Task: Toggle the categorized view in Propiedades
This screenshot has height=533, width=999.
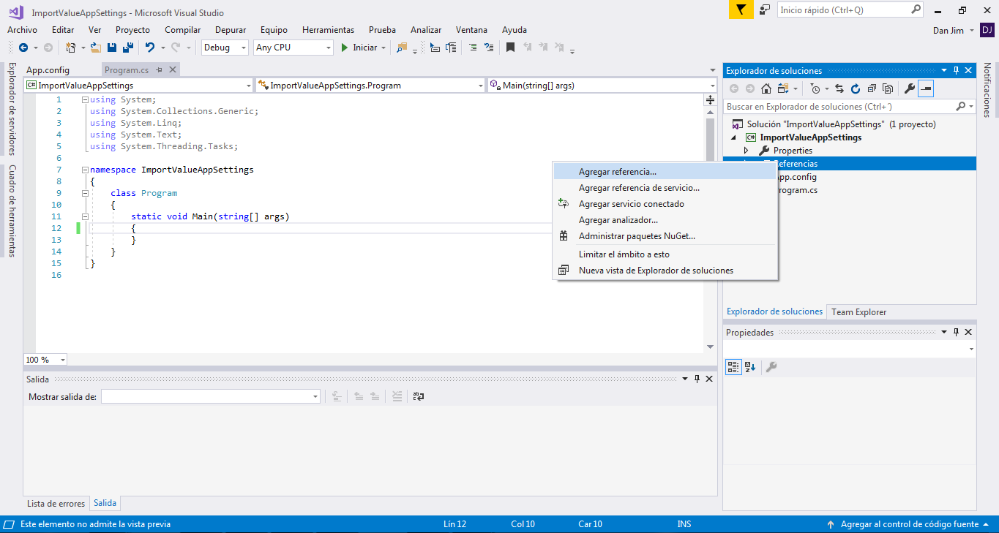Action: pyautogui.click(x=733, y=367)
